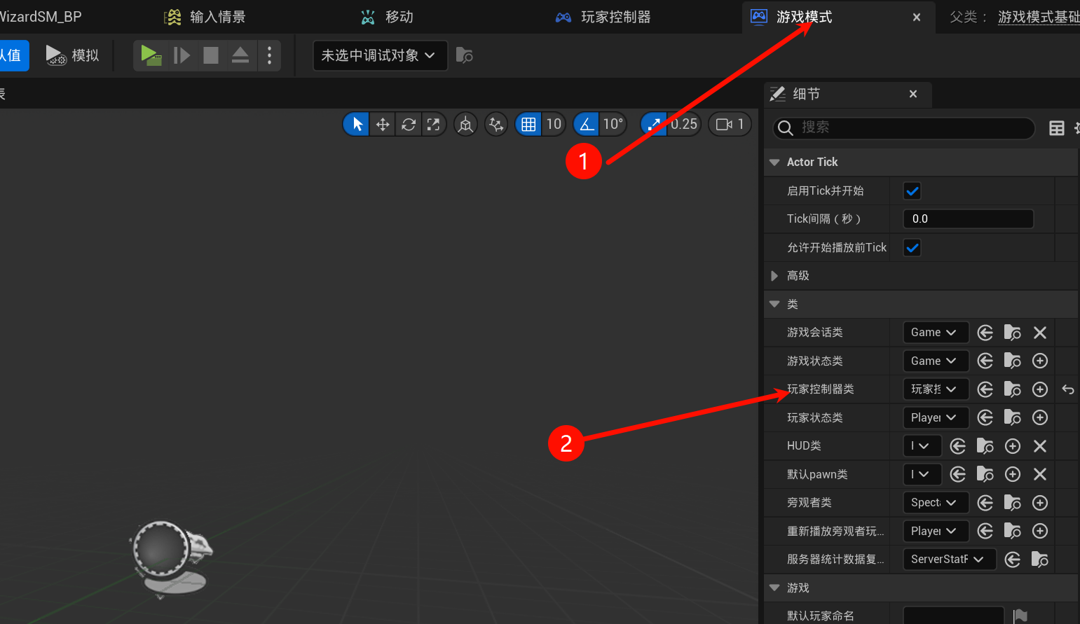Toggle rotation angle snapping icon
Viewport: 1080px width, 624px height.
[587, 125]
